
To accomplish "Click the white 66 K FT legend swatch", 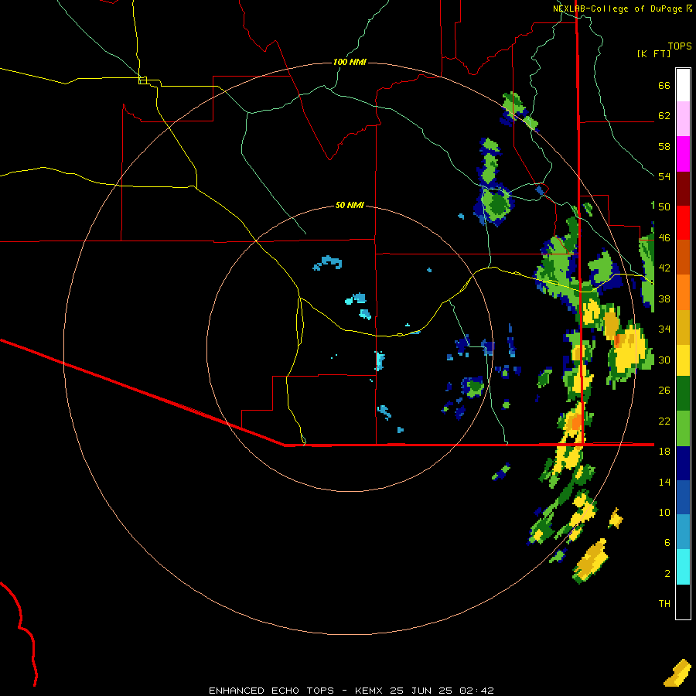I will click(683, 85).
